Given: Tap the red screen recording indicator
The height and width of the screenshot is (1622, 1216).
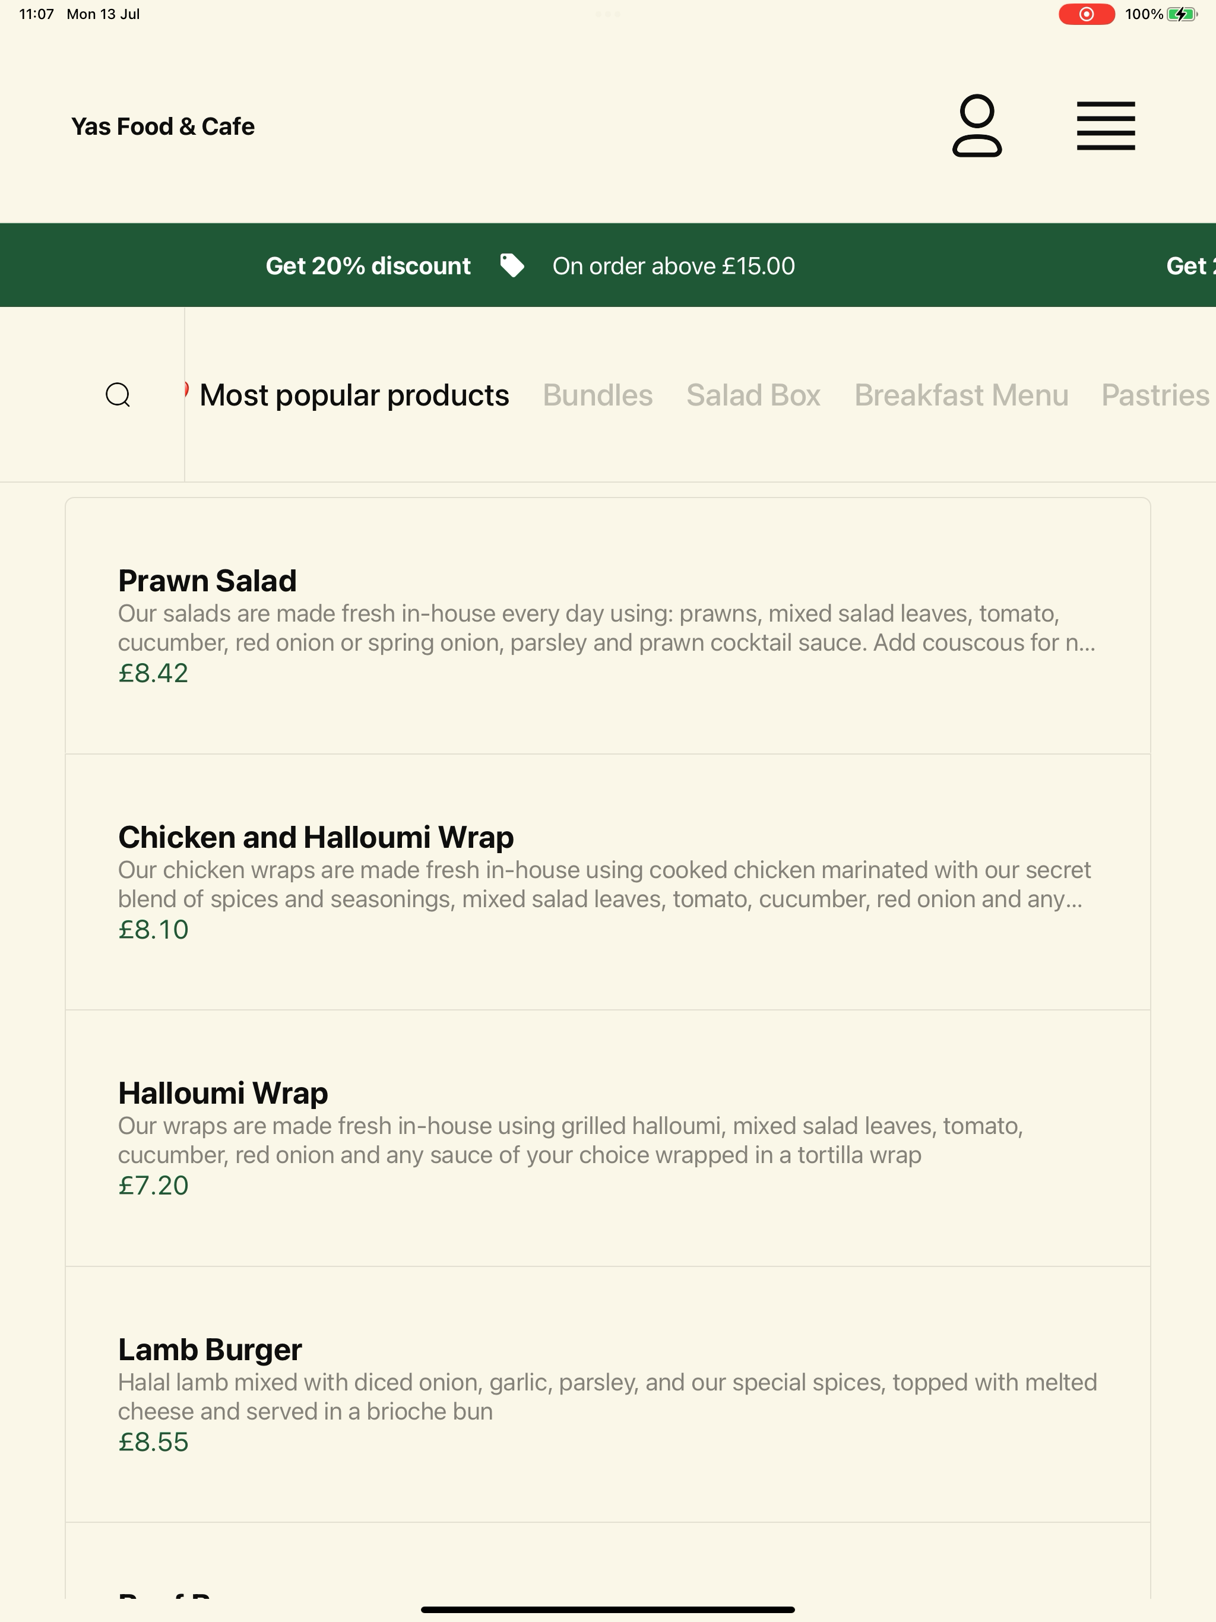Looking at the screenshot, I should point(1086,14).
